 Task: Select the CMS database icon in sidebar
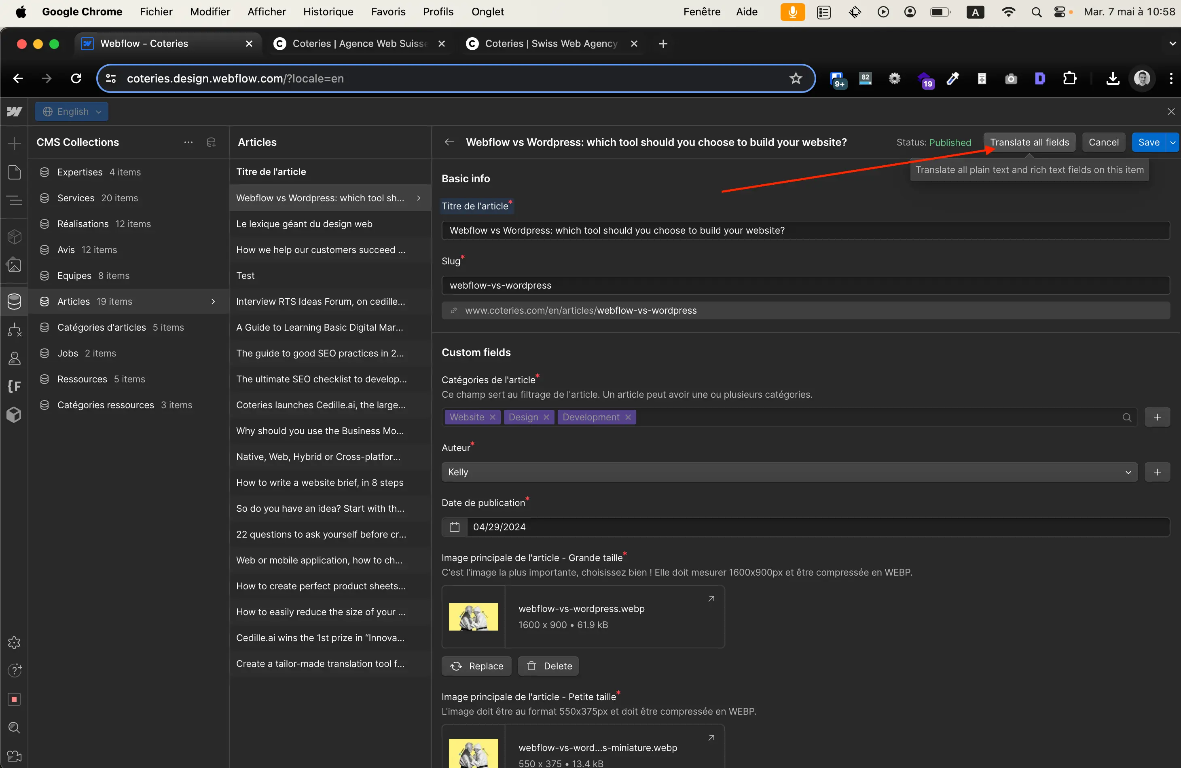click(15, 302)
